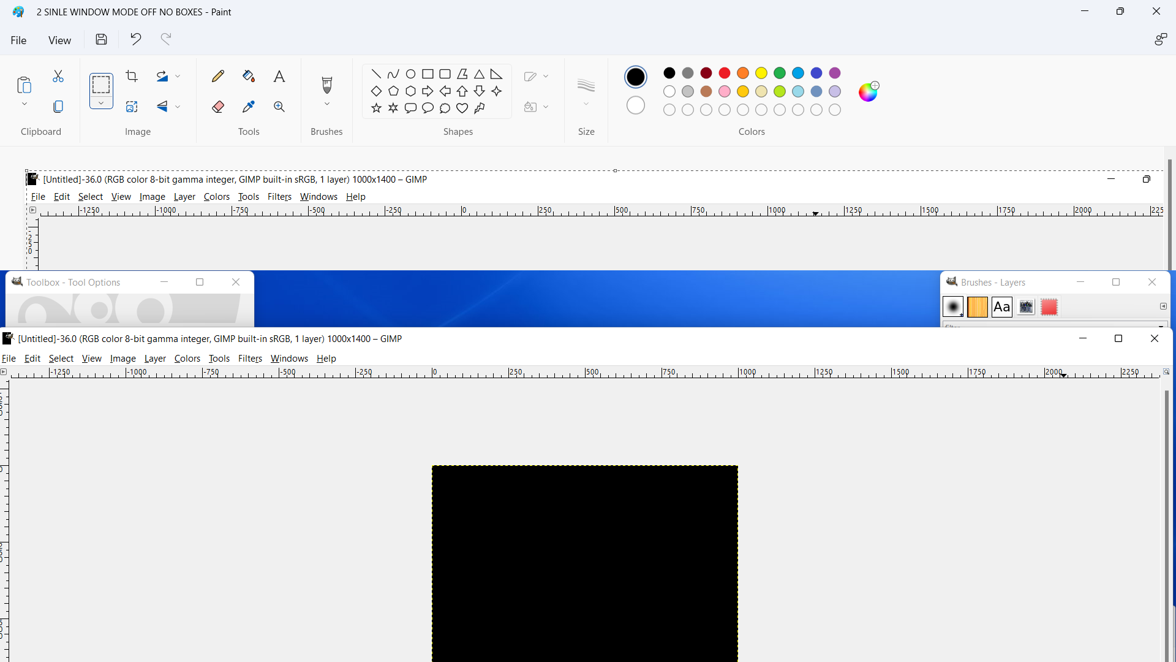Maximize the Toolbox - Tool Options window

click(x=200, y=282)
